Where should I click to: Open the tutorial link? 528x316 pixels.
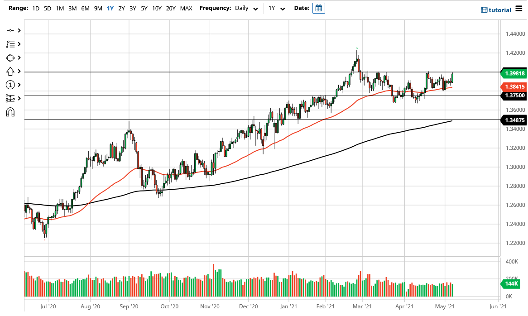500,10
